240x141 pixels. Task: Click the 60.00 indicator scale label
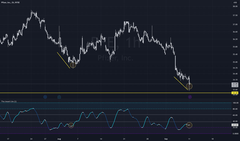pos(235,115)
